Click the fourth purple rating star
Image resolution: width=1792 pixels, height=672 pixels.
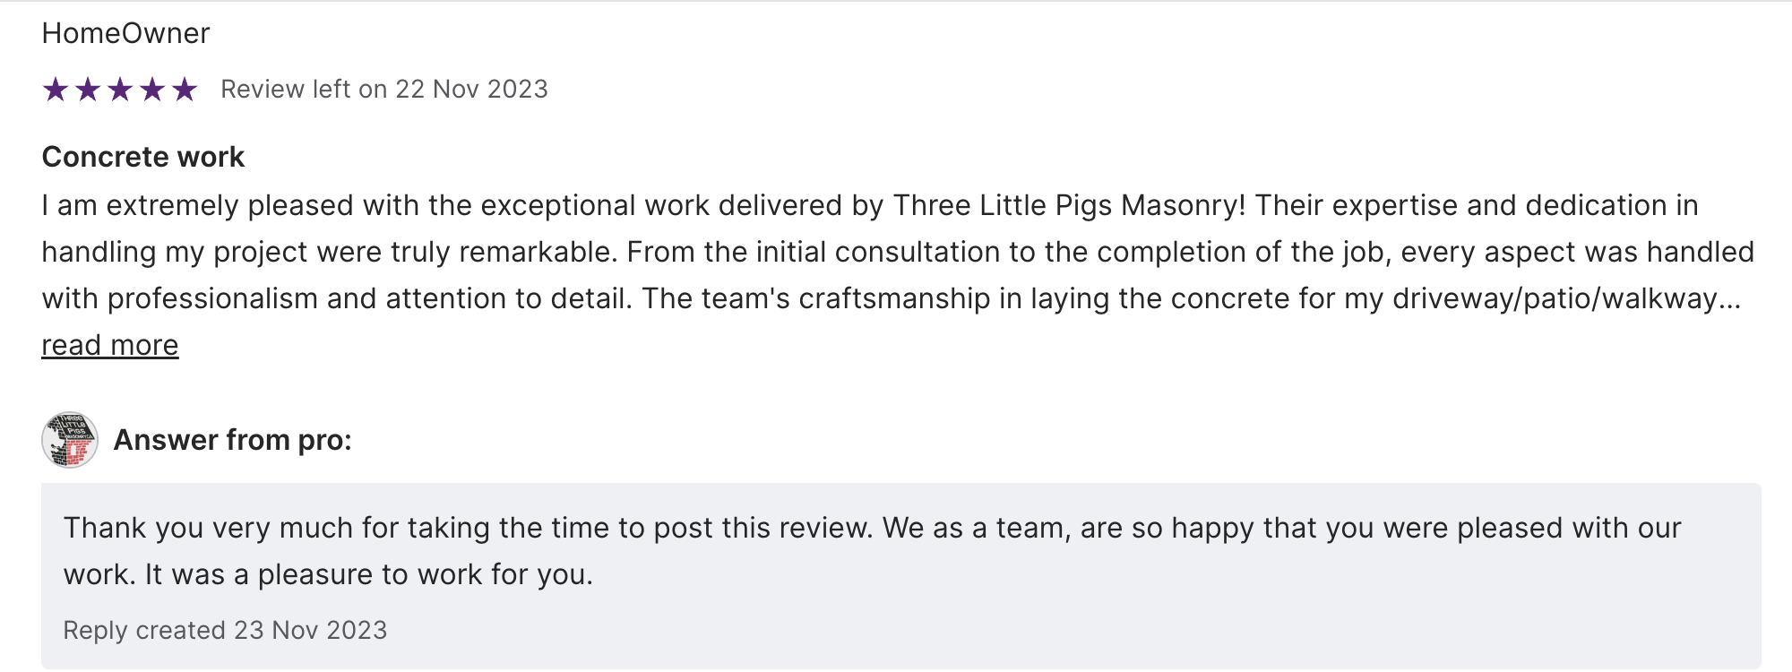click(x=152, y=90)
